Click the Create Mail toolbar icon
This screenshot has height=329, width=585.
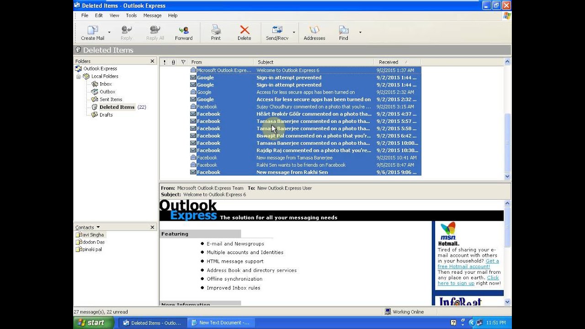pyautogui.click(x=93, y=30)
